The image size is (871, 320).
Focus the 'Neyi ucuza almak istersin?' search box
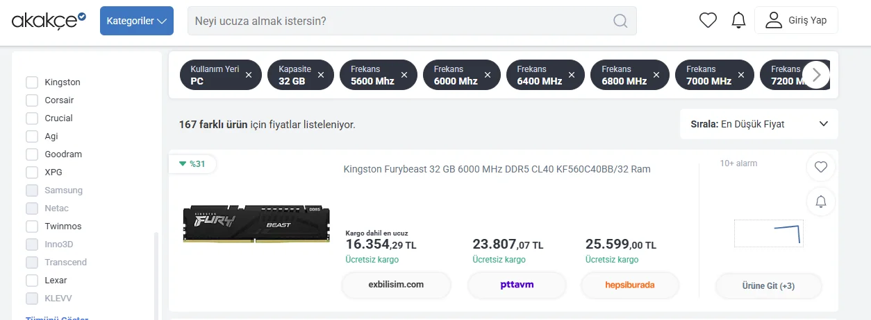pos(412,21)
